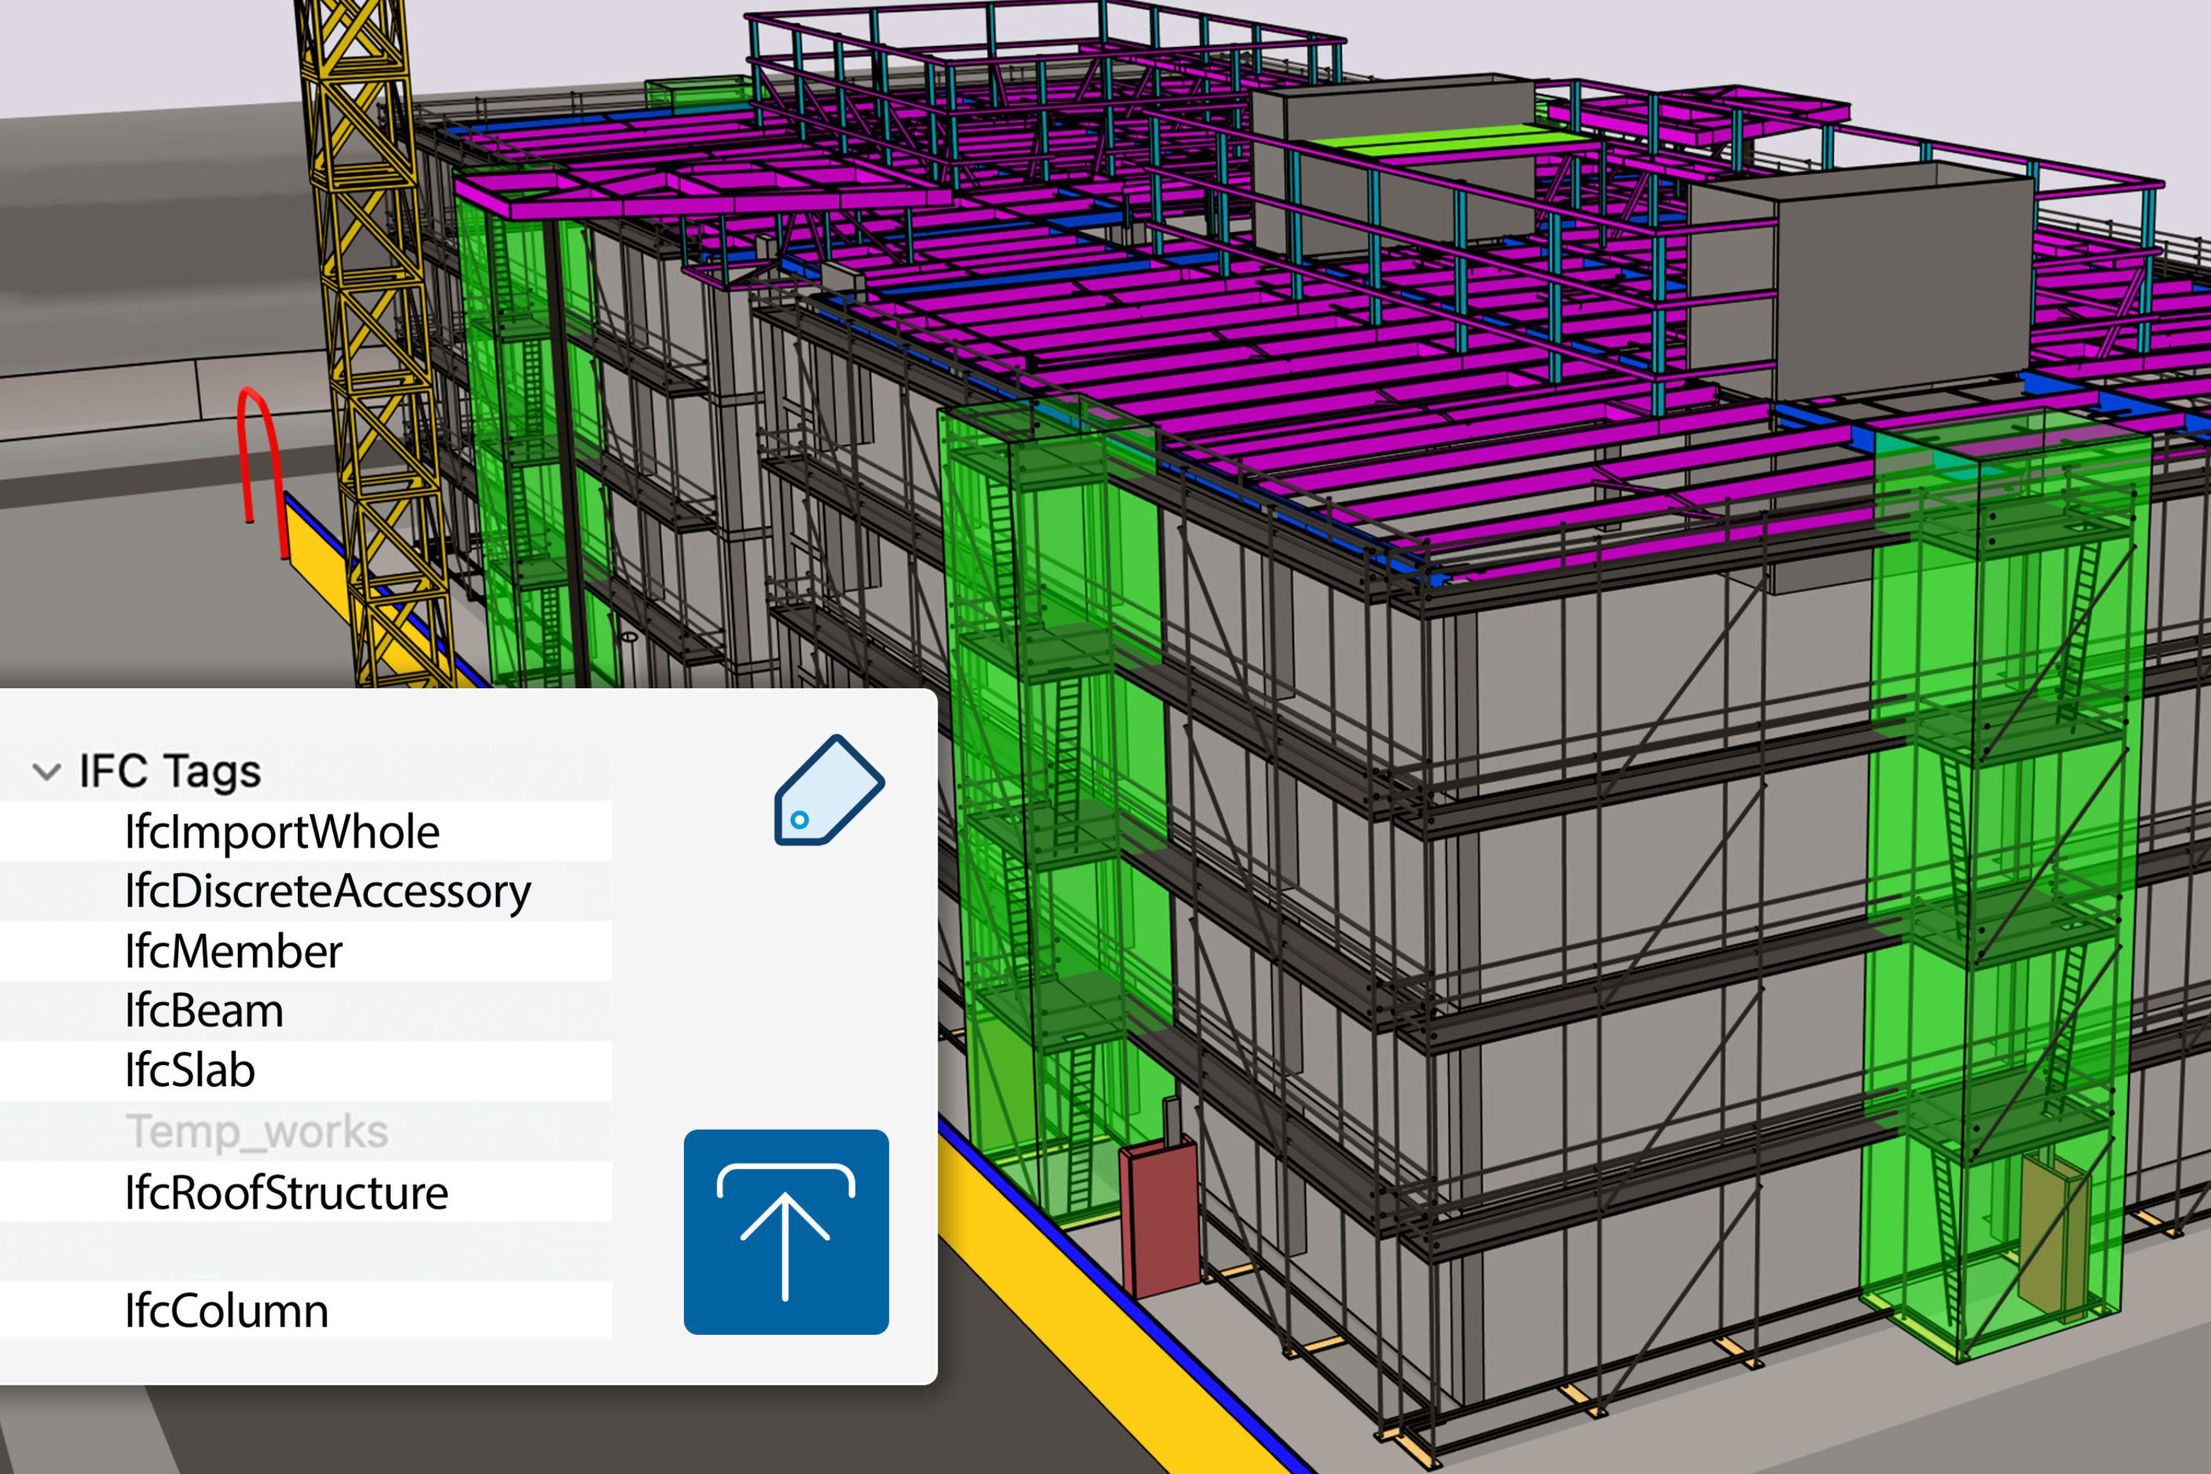Select the IfcBeam tag
2211x1474 pixels.
[204, 1011]
